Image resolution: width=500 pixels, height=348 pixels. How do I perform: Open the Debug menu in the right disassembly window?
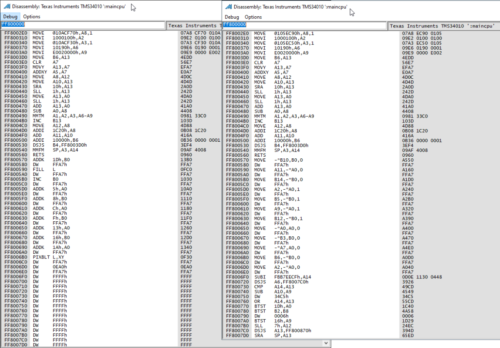click(x=232, y=17)
